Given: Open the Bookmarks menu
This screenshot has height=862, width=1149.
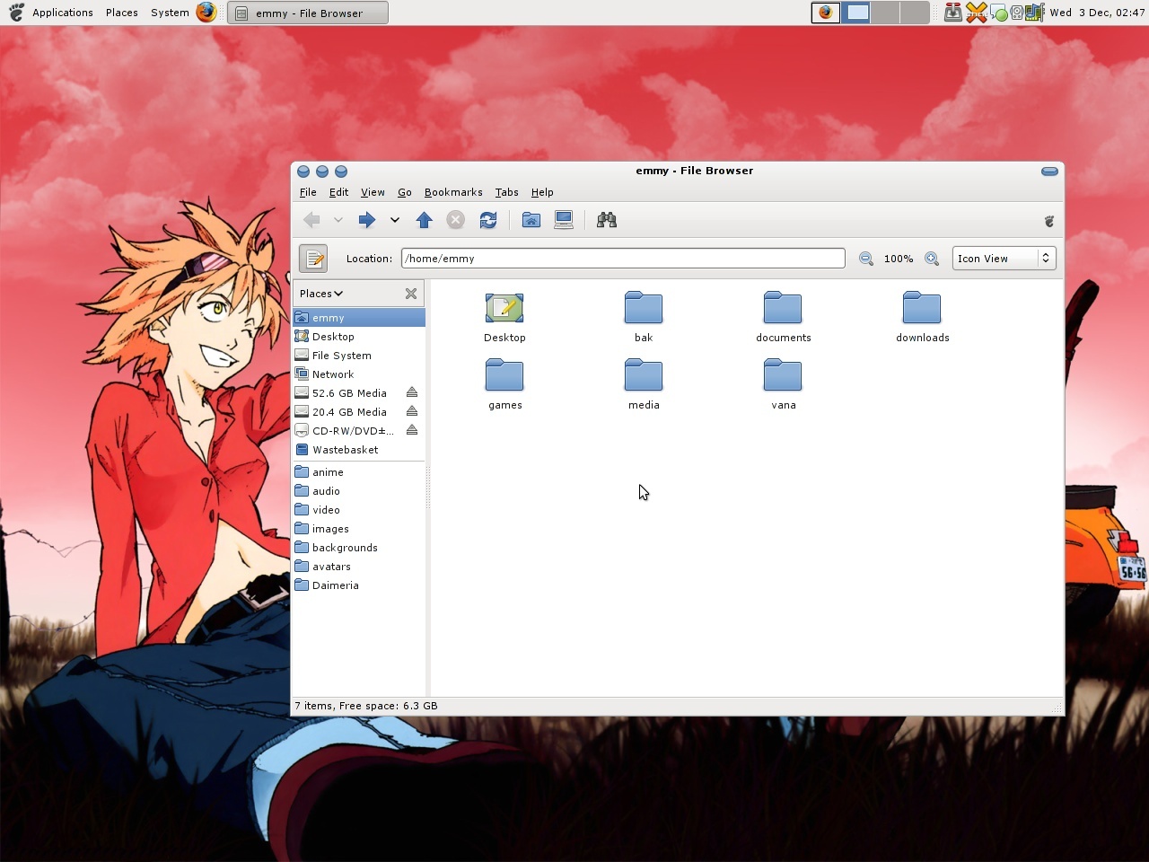Looking at the screenshot, I should click(453, 192).
